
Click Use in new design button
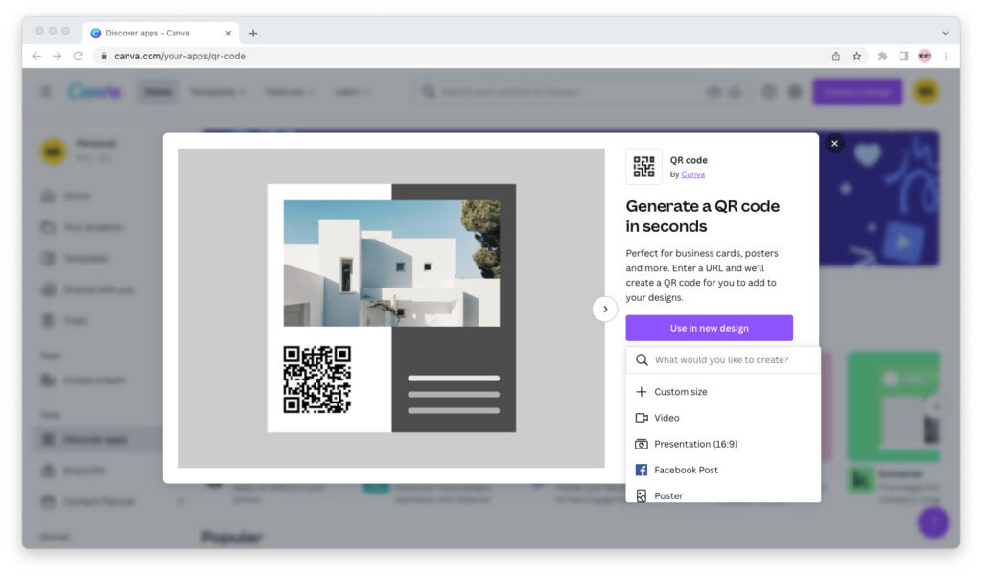(709, 328)
